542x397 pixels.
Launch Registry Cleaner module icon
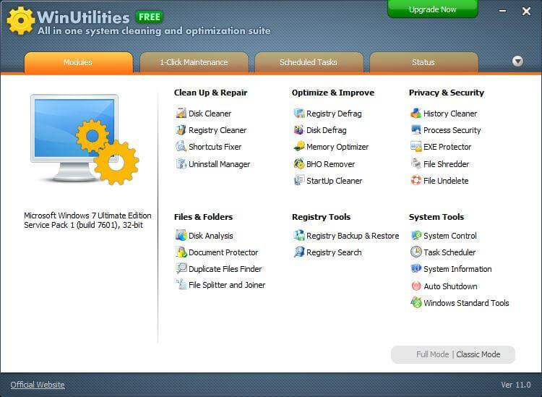tap(181, 130)
